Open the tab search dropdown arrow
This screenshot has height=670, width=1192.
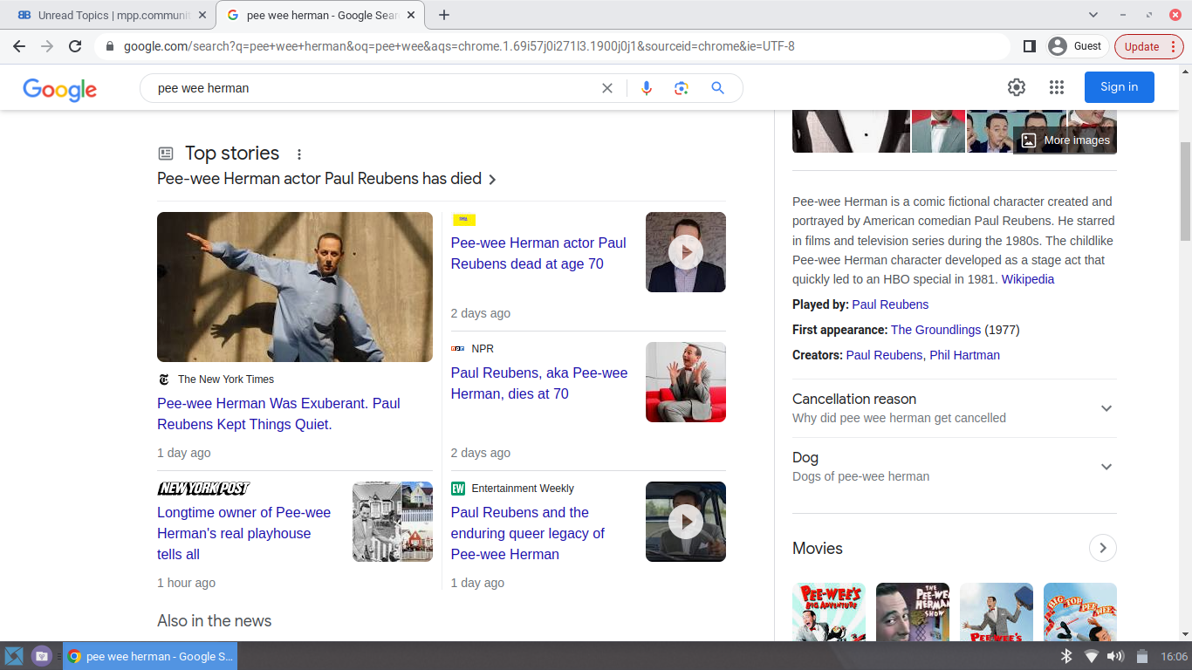(x=1093, y=15)
